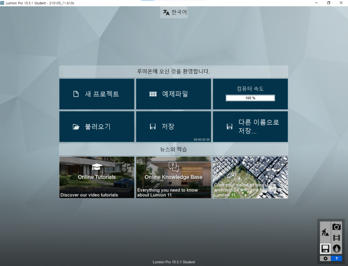The image size is (348, 266).
Task: Start a 새 프로젝트 new project
Action: pos(97,94)
